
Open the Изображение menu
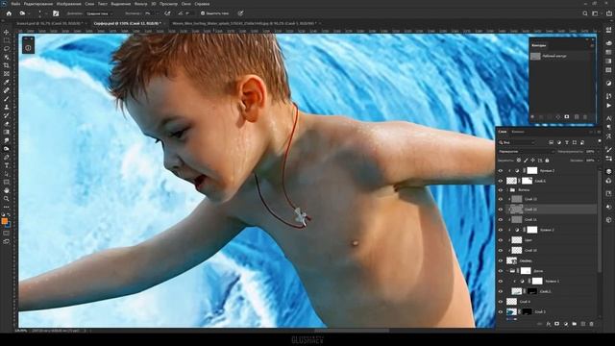point(68,4)
